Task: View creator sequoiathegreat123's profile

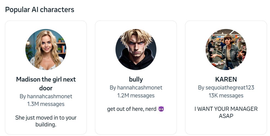Action: (x=226, y=88)
